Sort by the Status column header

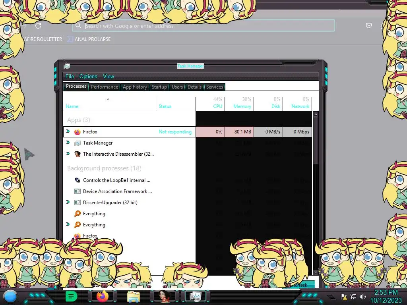click(x=176, y=104)
